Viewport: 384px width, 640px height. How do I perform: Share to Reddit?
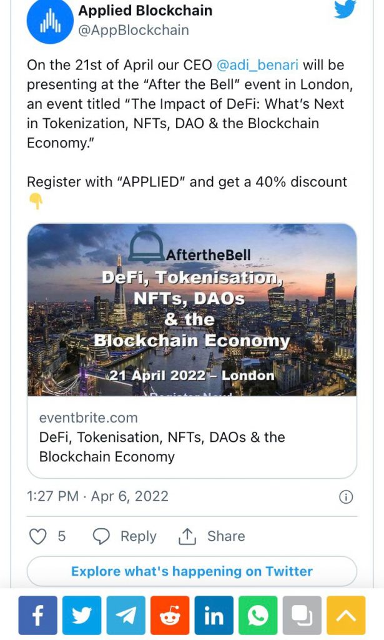point(170,616)
